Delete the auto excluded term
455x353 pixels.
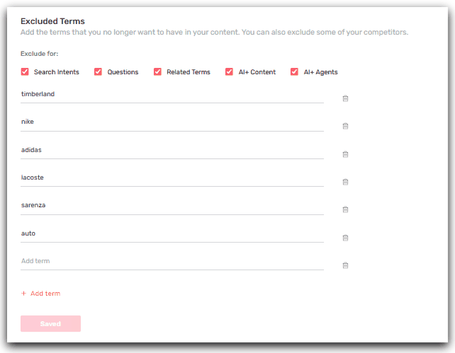tap(345, 238)
